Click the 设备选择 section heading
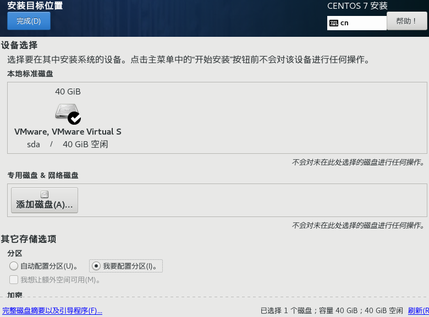 pos(19,45)
